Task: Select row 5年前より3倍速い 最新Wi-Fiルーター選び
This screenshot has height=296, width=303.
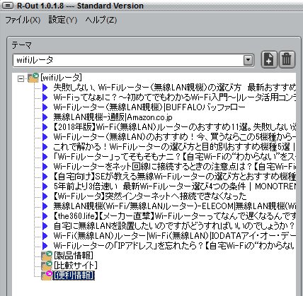Action: pyautogui.click(x=175, y=187)
